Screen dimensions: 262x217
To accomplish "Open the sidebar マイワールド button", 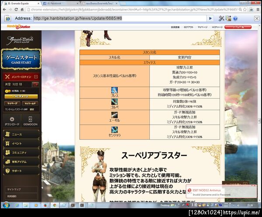I will coord(30,103).
